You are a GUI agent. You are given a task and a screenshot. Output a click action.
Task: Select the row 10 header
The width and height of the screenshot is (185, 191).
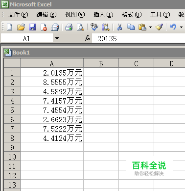[12, 156]
